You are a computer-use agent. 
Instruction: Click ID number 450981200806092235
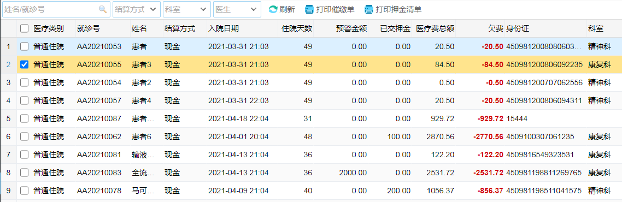[x=544, y=64]
